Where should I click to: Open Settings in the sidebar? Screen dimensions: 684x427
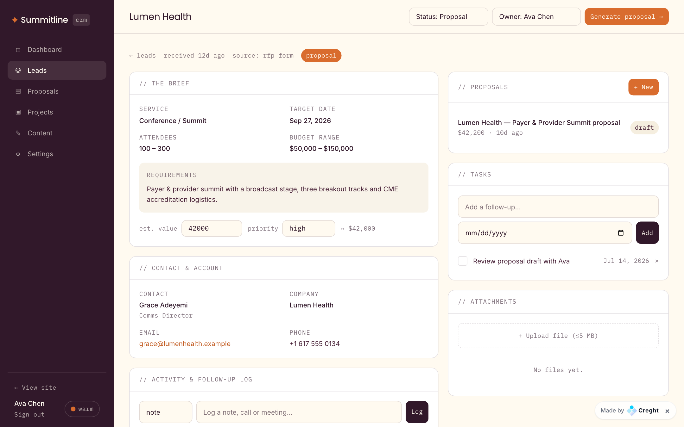(57, 154)
